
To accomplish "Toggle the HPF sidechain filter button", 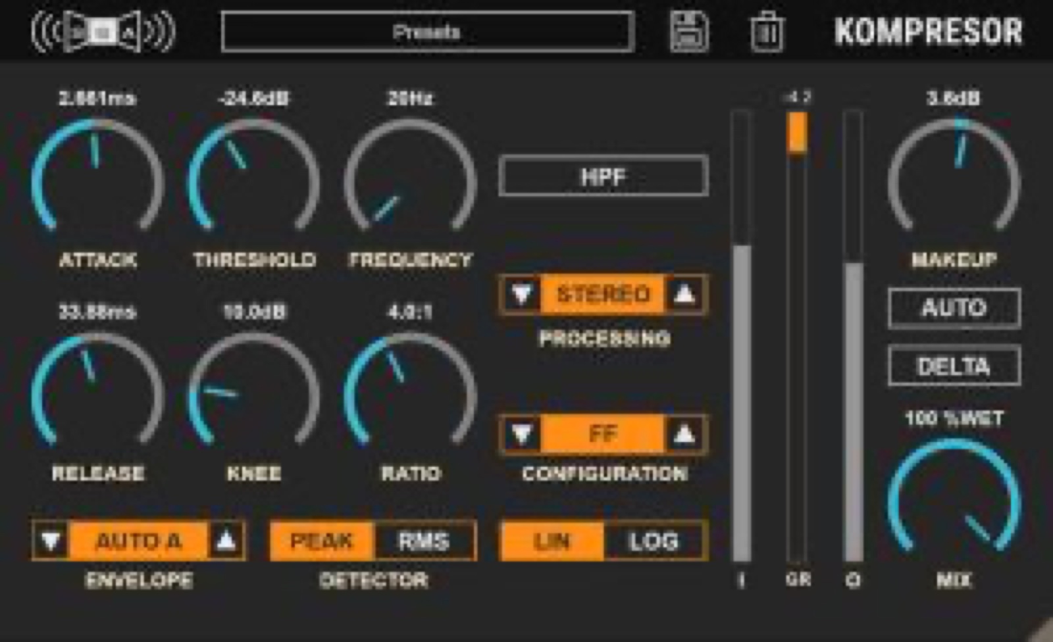I will (x=604, y=176).
